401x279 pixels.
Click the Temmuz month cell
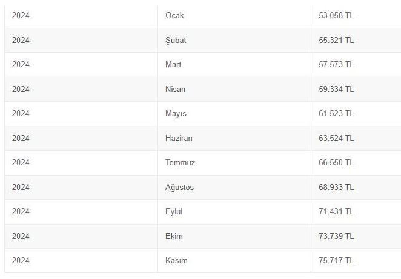point(180,163)
